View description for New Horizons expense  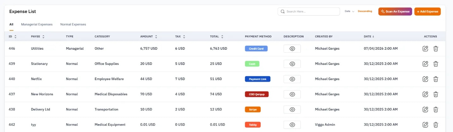point(292,94)
